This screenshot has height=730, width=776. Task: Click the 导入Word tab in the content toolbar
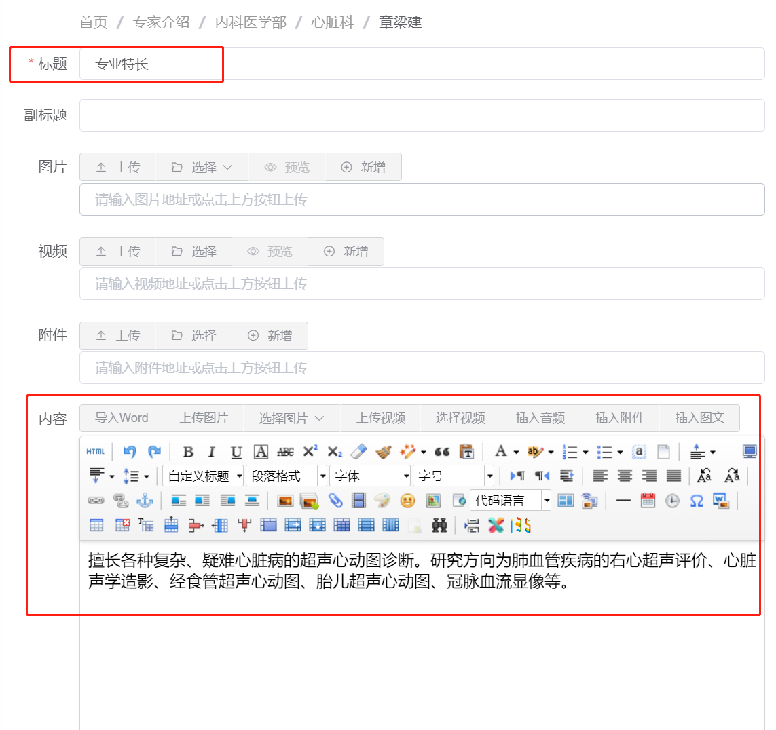(122, 418)
